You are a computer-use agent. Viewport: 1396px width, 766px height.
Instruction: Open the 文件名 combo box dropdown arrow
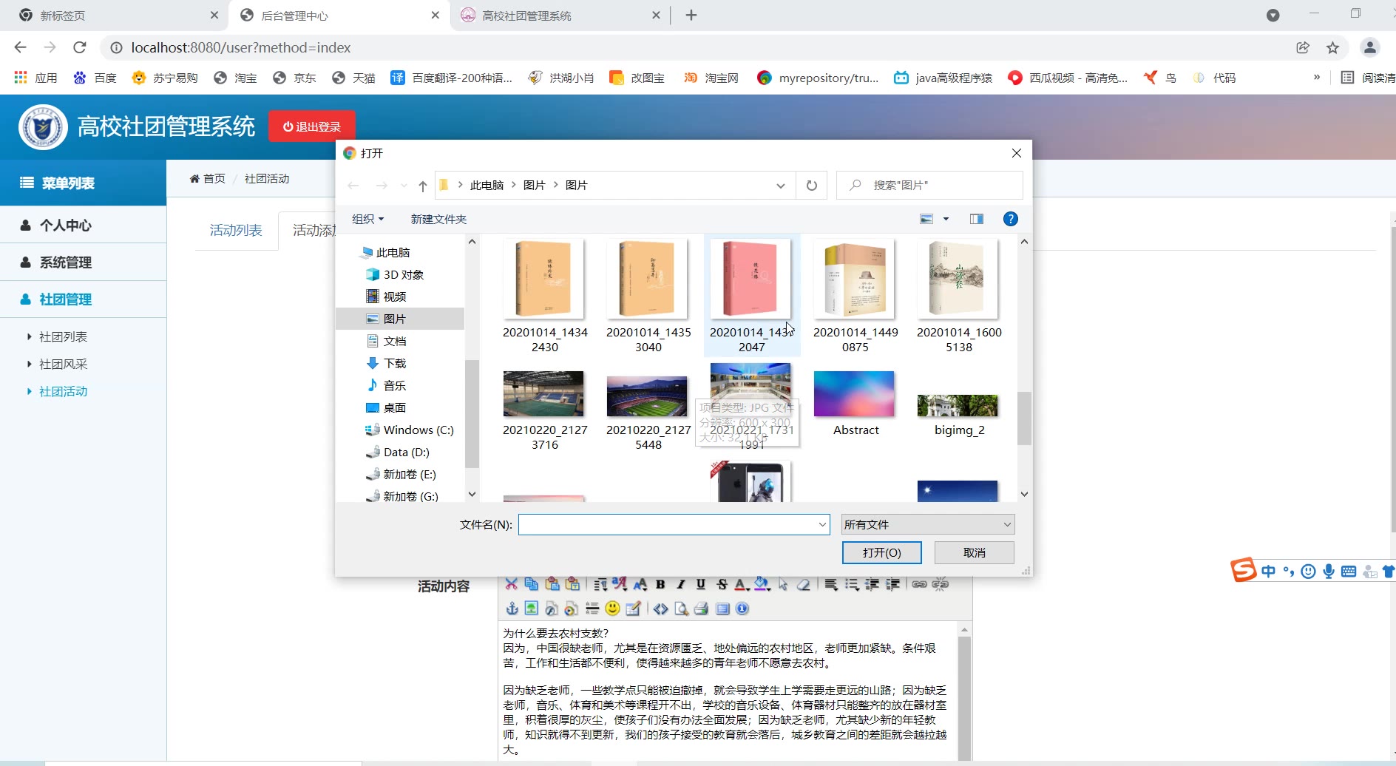coord(822,524)
